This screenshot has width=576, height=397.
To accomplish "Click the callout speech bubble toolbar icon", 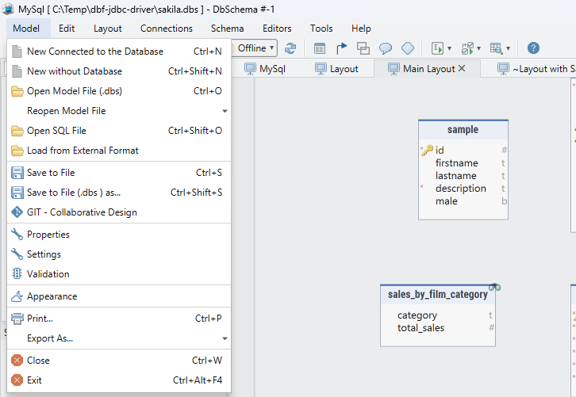I will pos(386,48).
